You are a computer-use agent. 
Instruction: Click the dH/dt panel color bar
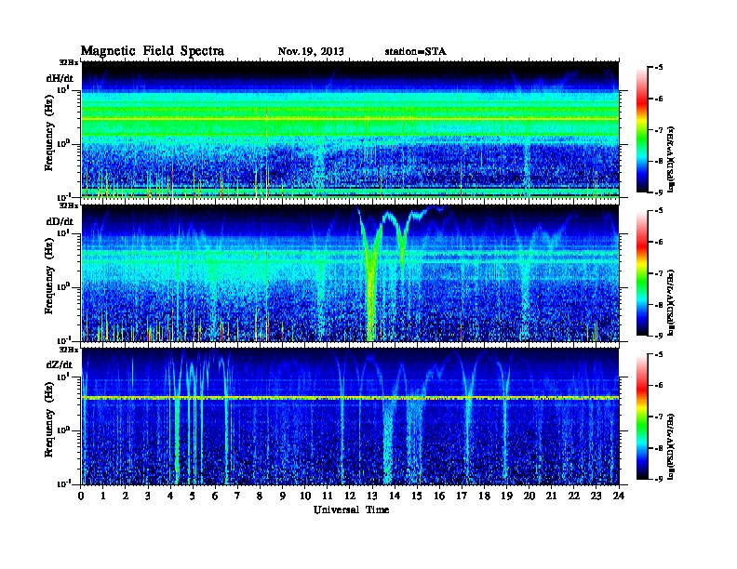[642, 129]
